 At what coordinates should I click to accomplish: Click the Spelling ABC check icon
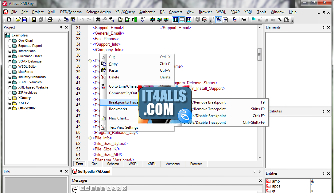coord(143,20)
